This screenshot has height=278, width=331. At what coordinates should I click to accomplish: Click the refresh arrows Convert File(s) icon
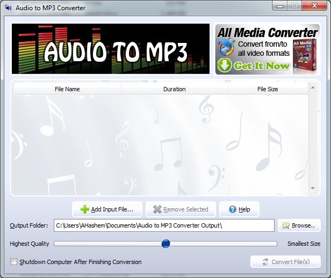point(265,262)
